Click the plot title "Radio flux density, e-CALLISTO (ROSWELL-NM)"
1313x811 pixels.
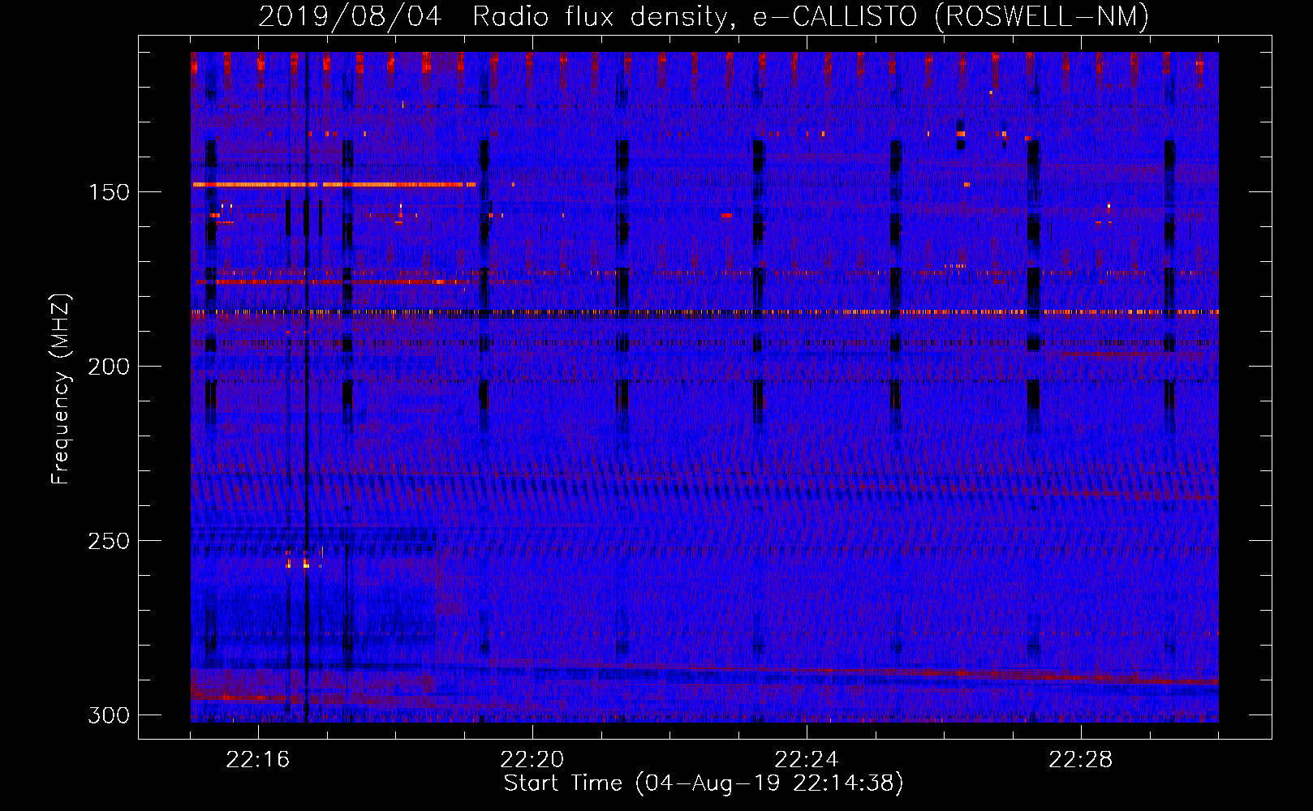[811, 16]
